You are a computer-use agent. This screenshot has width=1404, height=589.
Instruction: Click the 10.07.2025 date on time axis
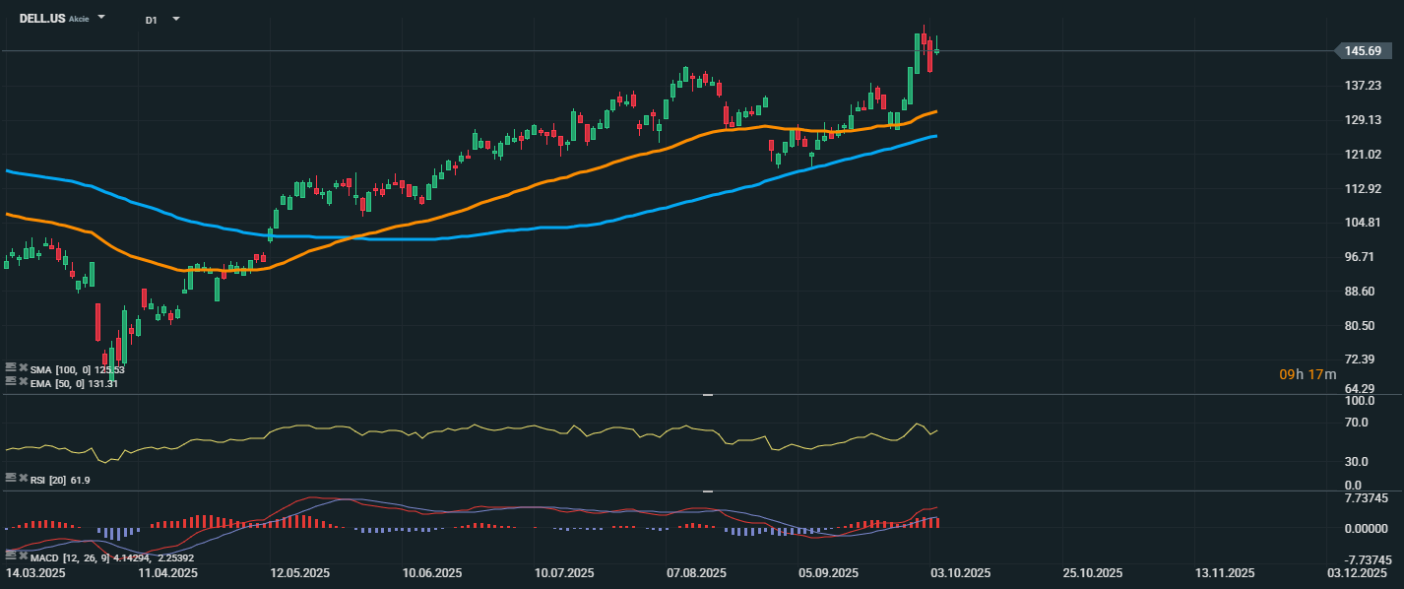[565, 572]
